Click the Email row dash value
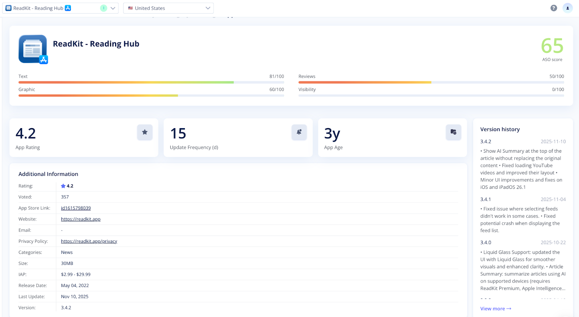Image resolution: width=579 pixels, height=317 pixels. click(x=62, y=230)
